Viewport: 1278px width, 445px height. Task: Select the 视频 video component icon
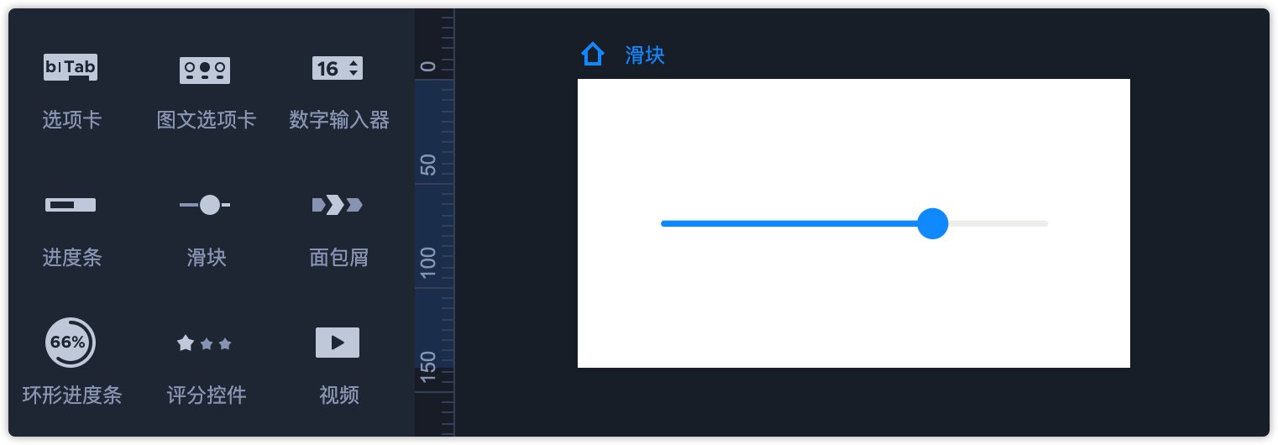tap(338, 343)
